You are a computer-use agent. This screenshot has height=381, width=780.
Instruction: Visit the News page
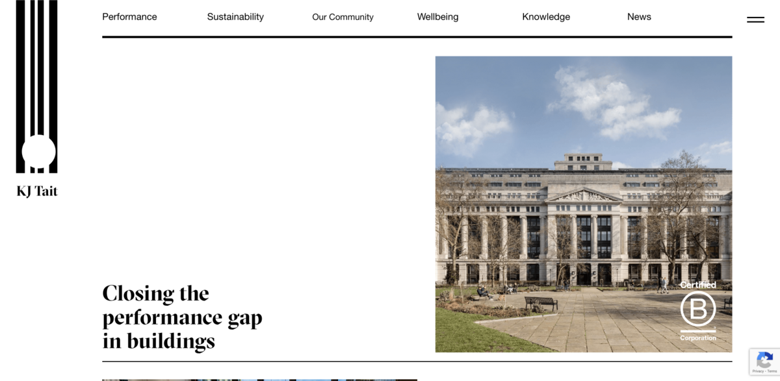pyautogui.click(x=639, y=17)
